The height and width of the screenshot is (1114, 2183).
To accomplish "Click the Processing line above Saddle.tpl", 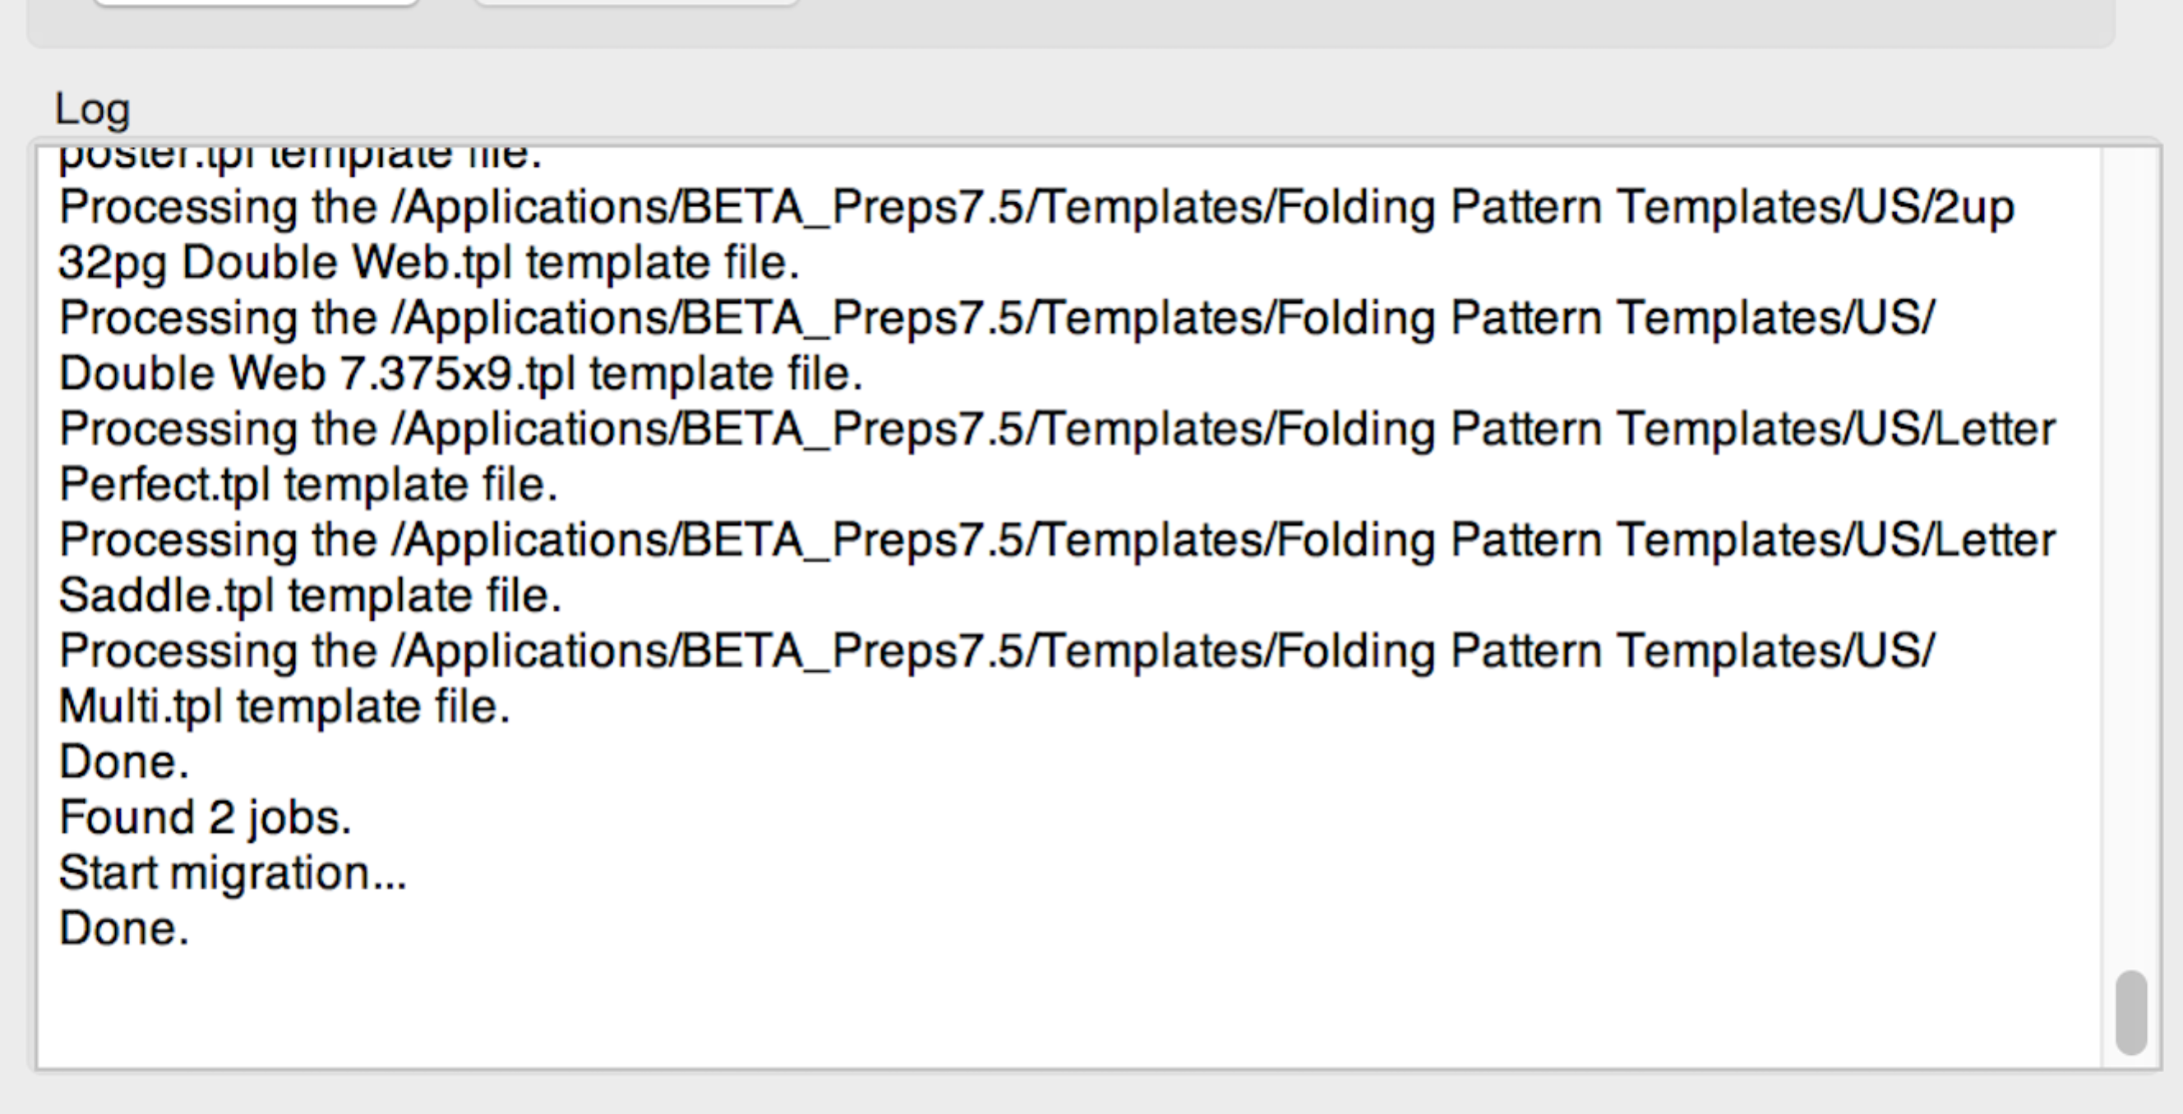I will (x=1057, y=541).
